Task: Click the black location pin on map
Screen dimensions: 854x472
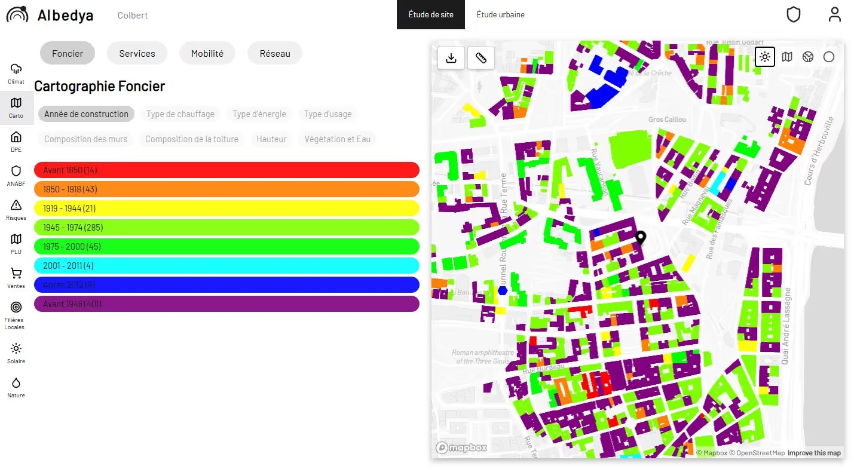Action: click(641, 238)
